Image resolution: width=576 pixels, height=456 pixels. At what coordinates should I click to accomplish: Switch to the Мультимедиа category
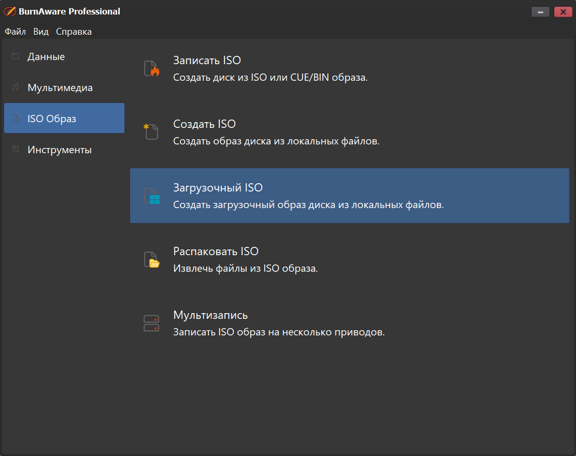(64, 87)
